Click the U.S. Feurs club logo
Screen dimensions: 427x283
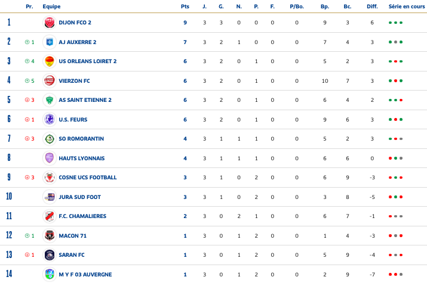coord(50,120)
